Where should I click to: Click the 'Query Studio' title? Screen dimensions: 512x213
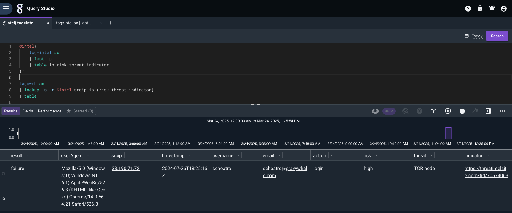[41, 9]
